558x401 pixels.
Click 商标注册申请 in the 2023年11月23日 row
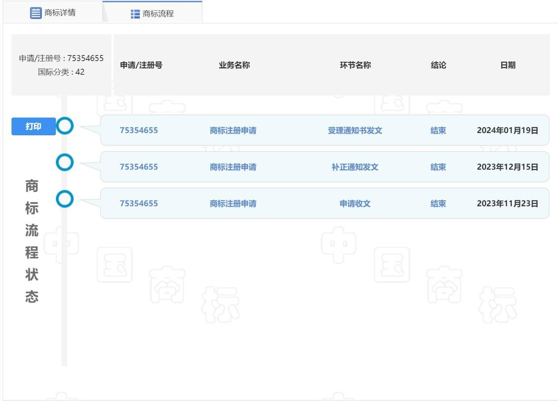click(233, 204)
